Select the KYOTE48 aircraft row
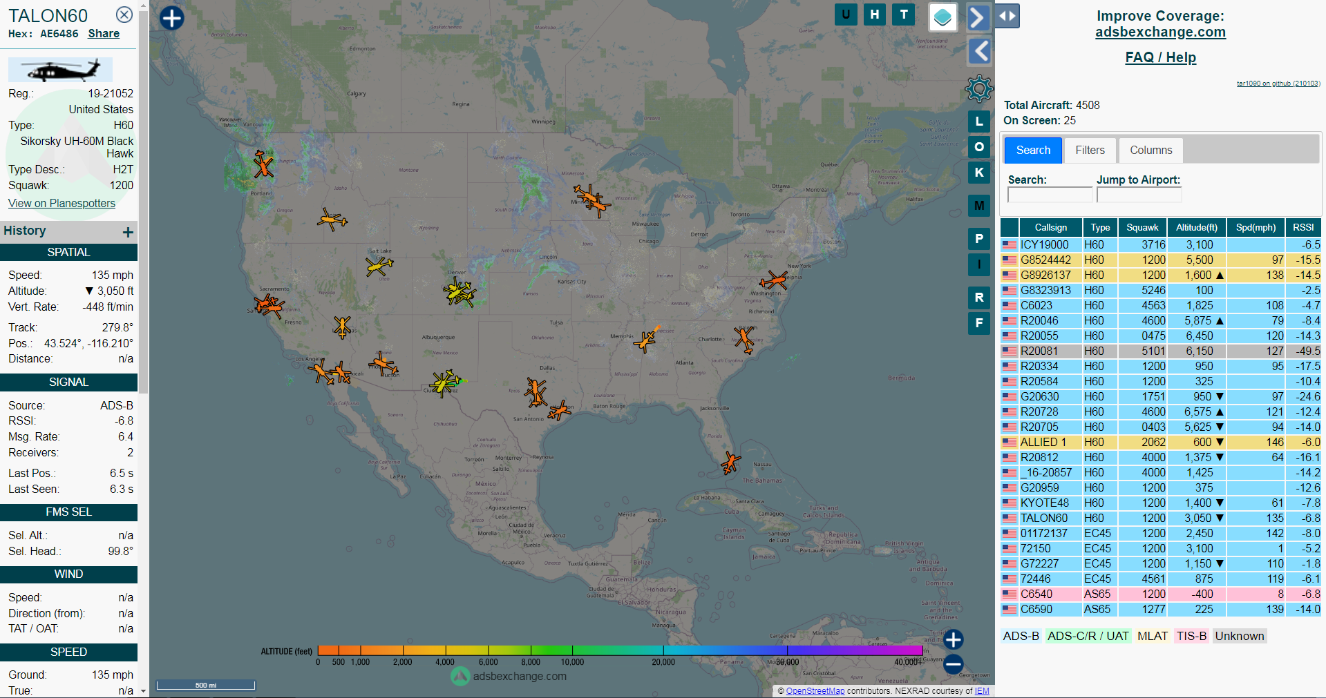Image resolution: width=1326 pixels, height=698 pixels. pyautogui.click(x=1161, y=503)
